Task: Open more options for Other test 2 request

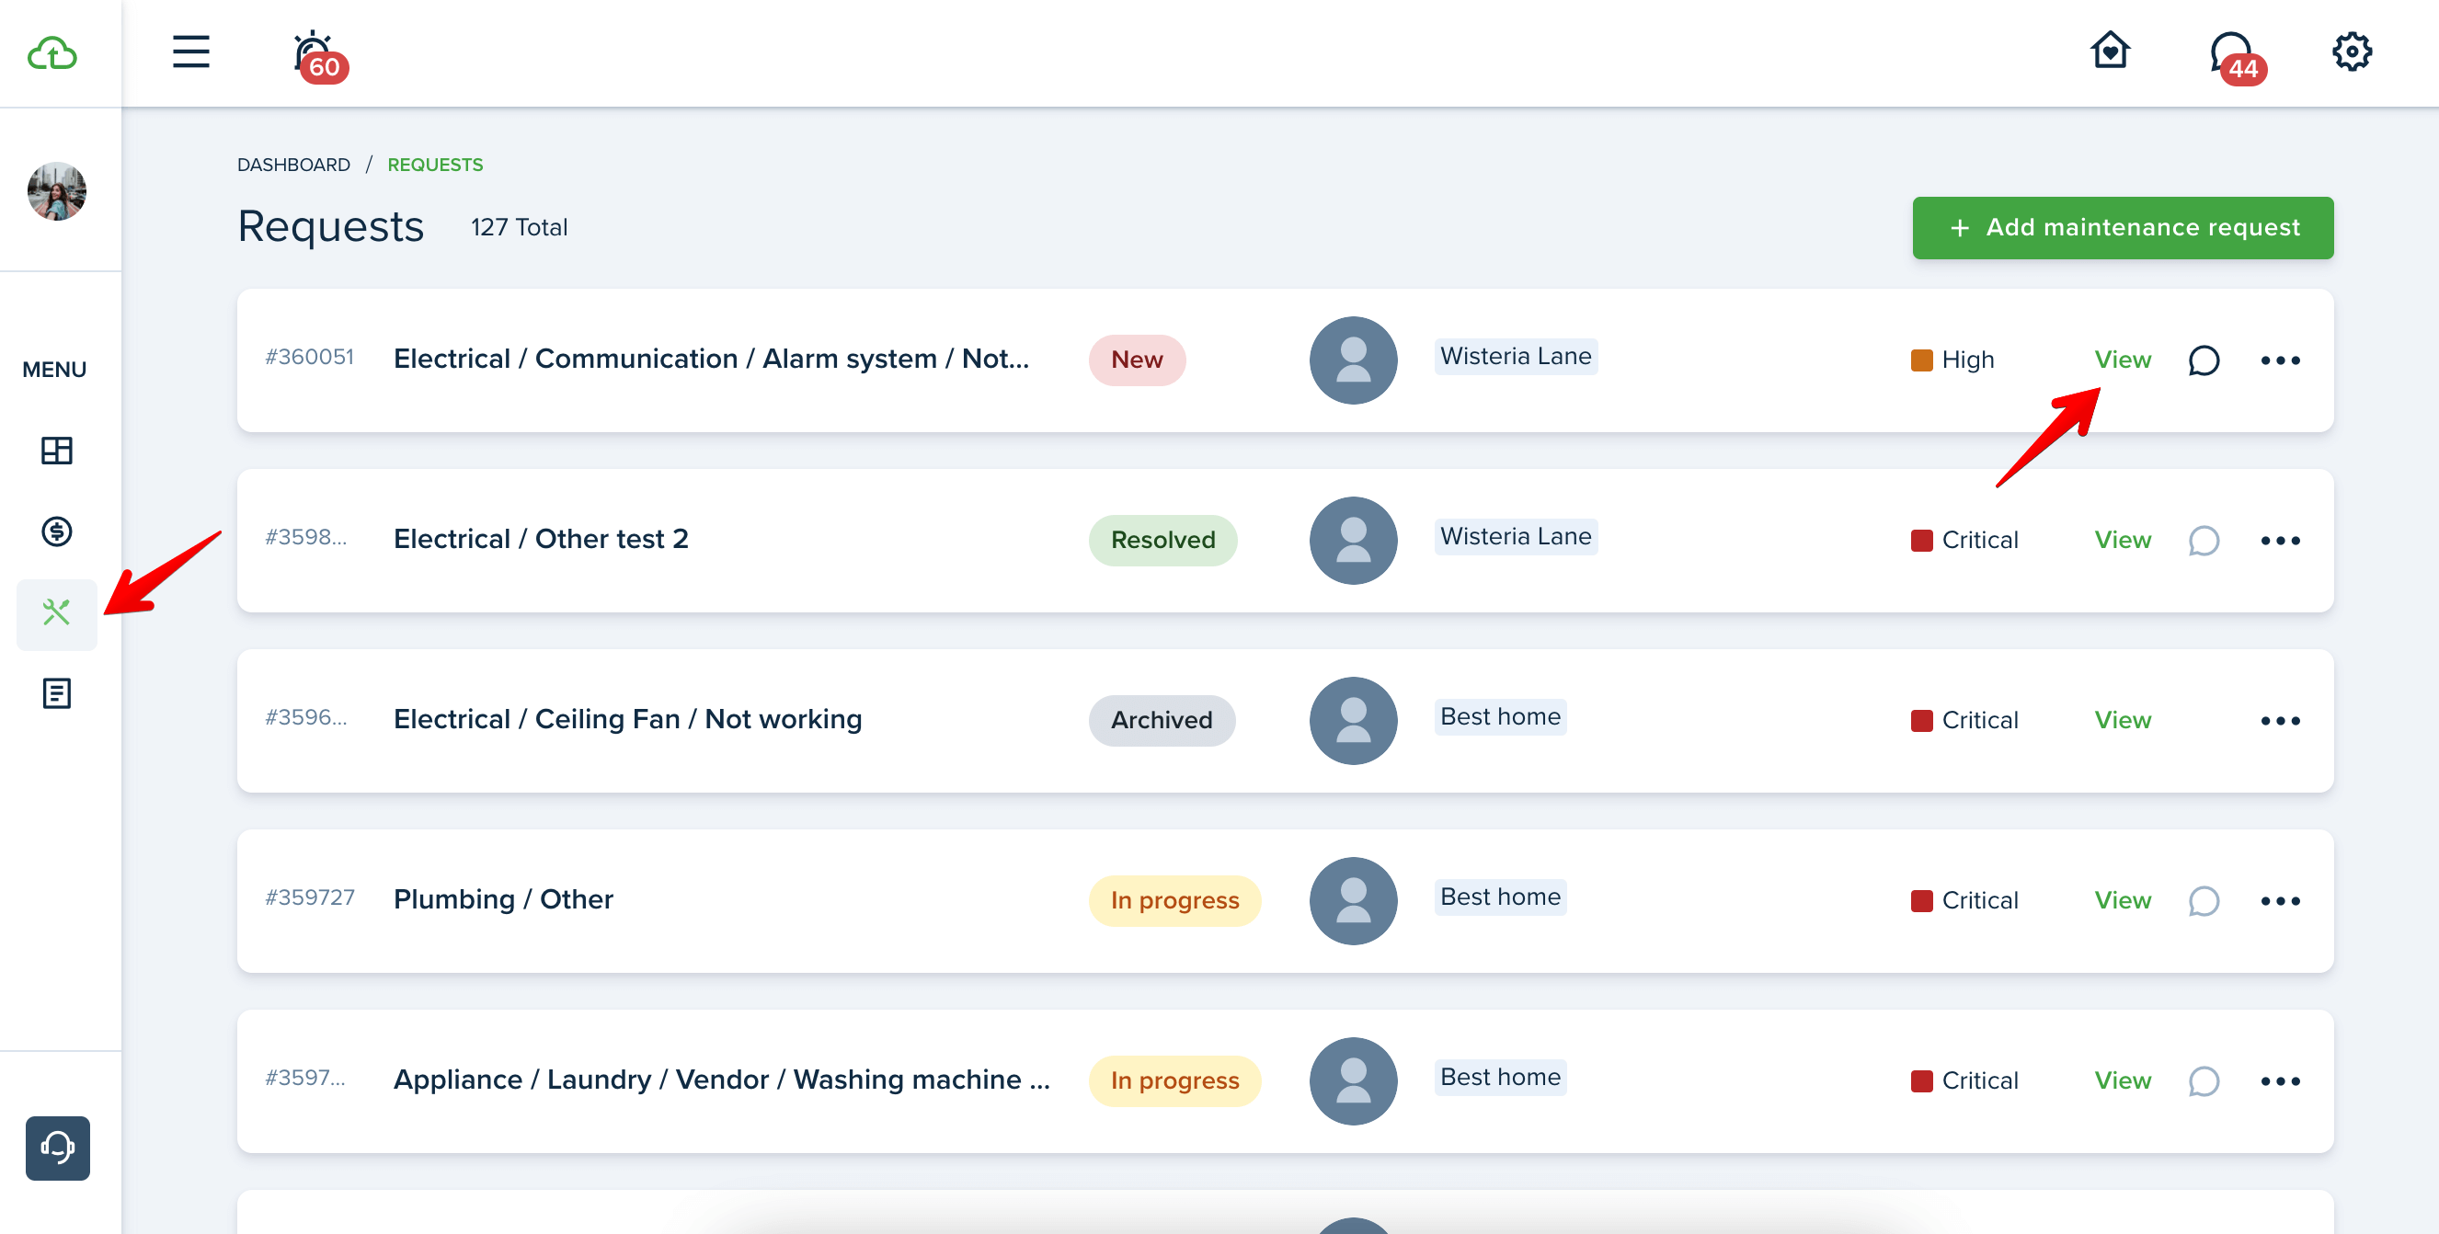Action: click(2280, 541)
